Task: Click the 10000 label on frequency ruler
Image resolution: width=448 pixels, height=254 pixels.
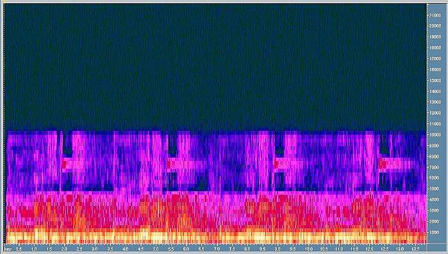Action: [x=435, y=135]
